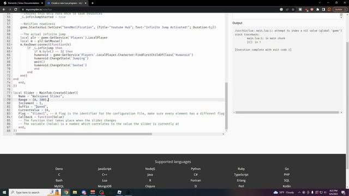Click the code editor vertical scrollbar
The height and width of the screenshot is (196, 349).
[226, 106]
